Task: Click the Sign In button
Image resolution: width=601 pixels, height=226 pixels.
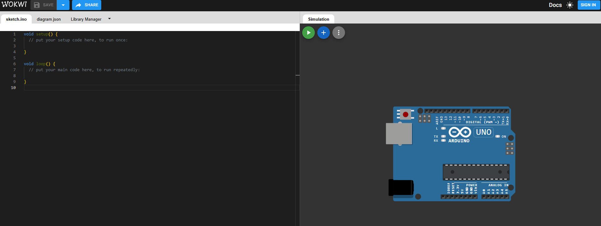Action: click(x=588, y=5)
